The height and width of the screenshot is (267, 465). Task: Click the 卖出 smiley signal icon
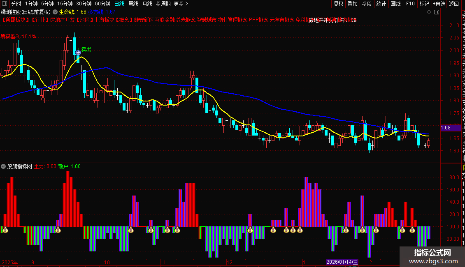[x=78, y=53]
